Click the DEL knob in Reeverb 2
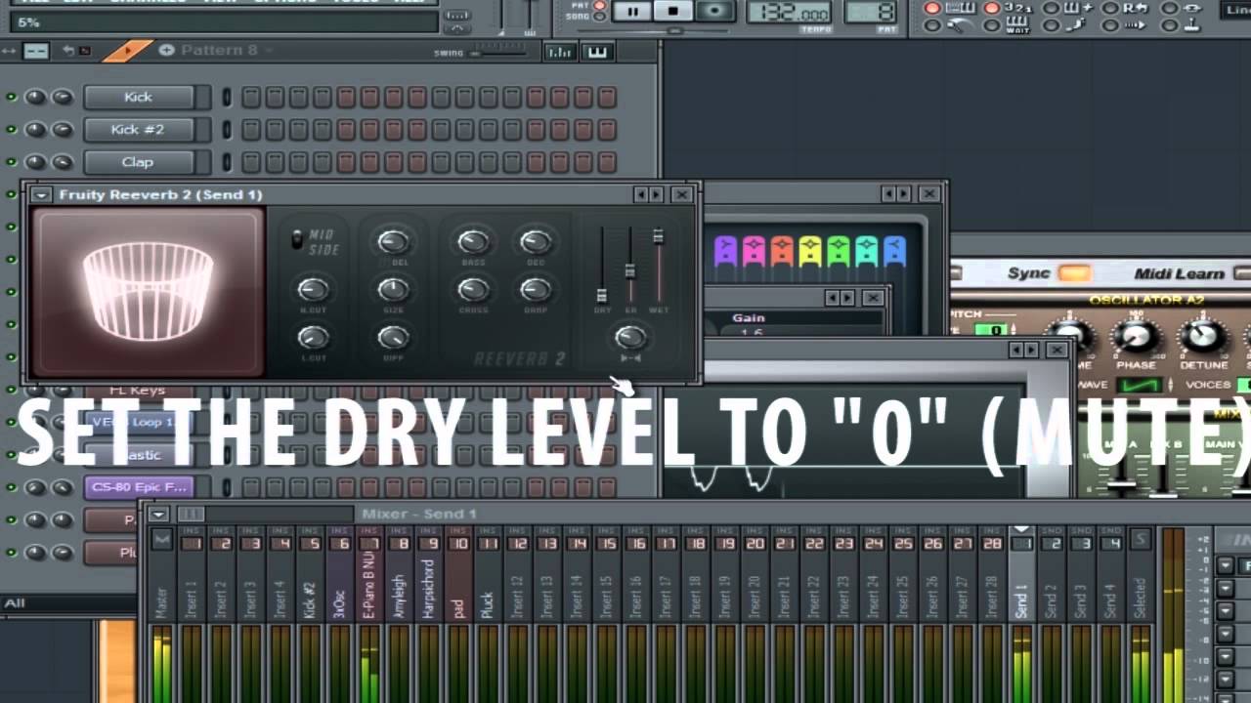This screenshot has width=1251, height=703. [393, 242]
